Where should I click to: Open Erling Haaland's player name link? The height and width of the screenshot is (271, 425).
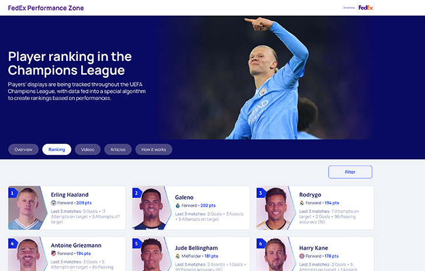click(x=70, y=195)
